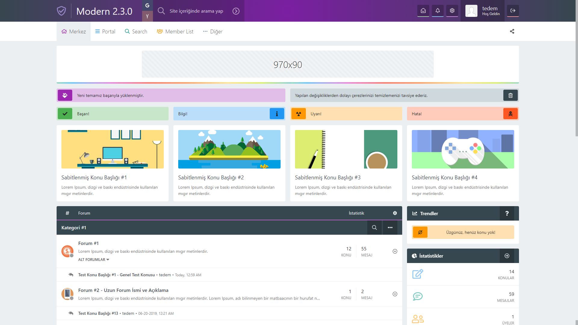578x325 pixels.
Task: Click the Trendler question mark icon
Action: point(507,213)
